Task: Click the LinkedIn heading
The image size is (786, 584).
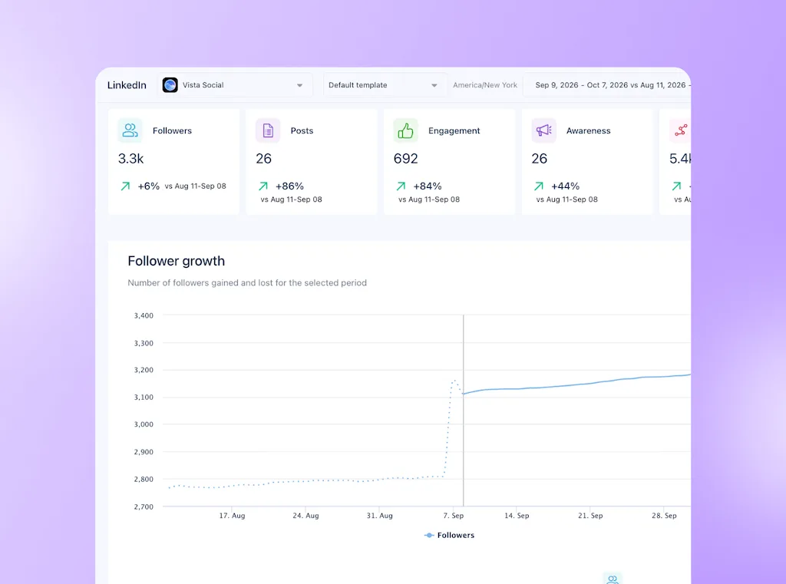Action: (127, 85)
